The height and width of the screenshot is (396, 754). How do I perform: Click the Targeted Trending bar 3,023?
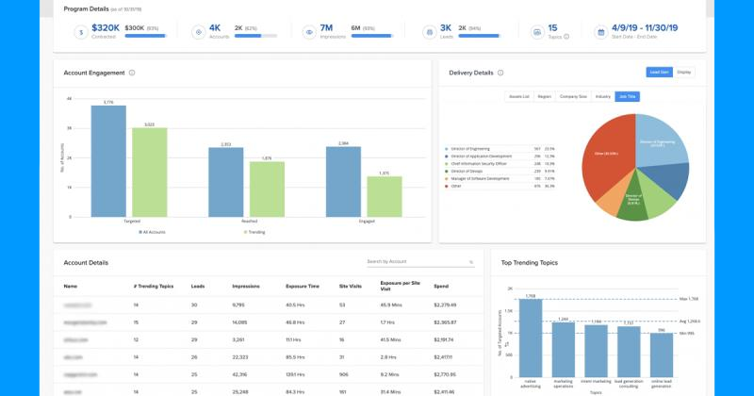(x=150, y=173)
